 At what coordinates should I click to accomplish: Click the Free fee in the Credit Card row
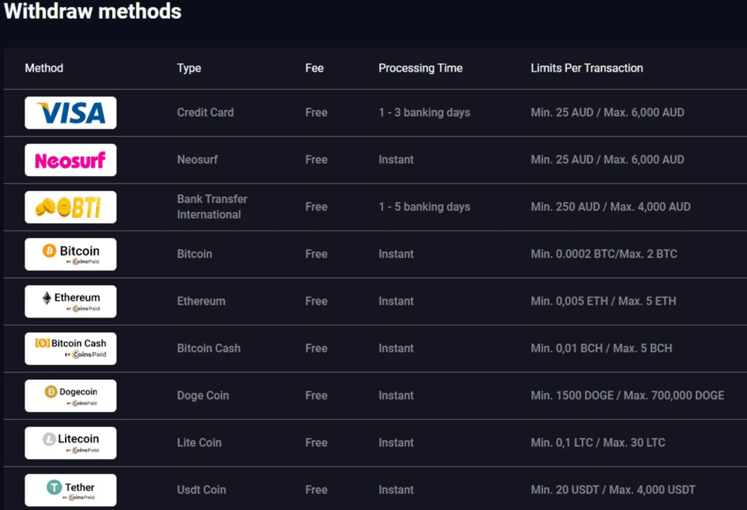pyautogui.click(x=316, y=113)
